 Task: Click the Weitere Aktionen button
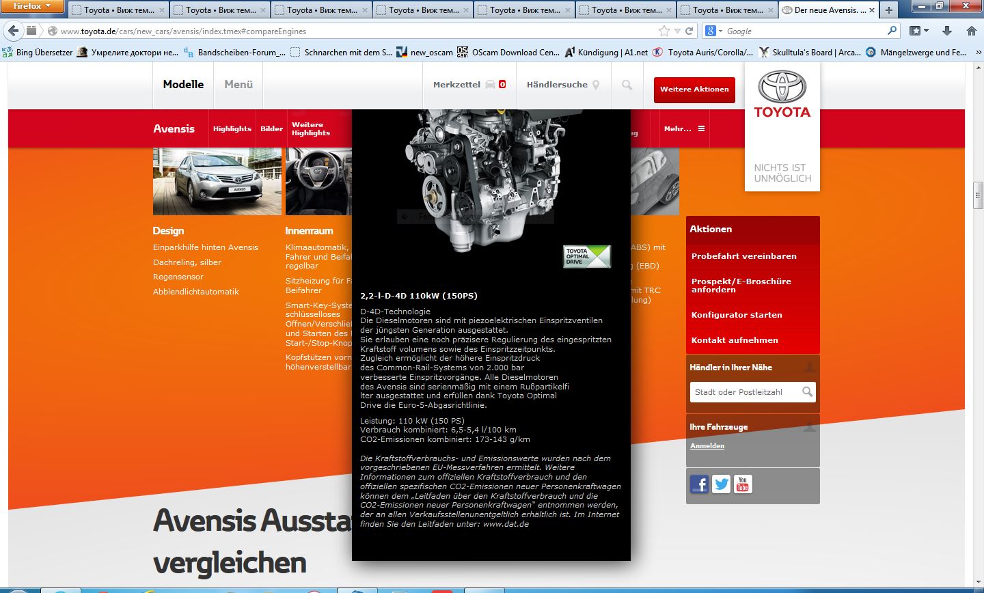[x=694, y=89]
